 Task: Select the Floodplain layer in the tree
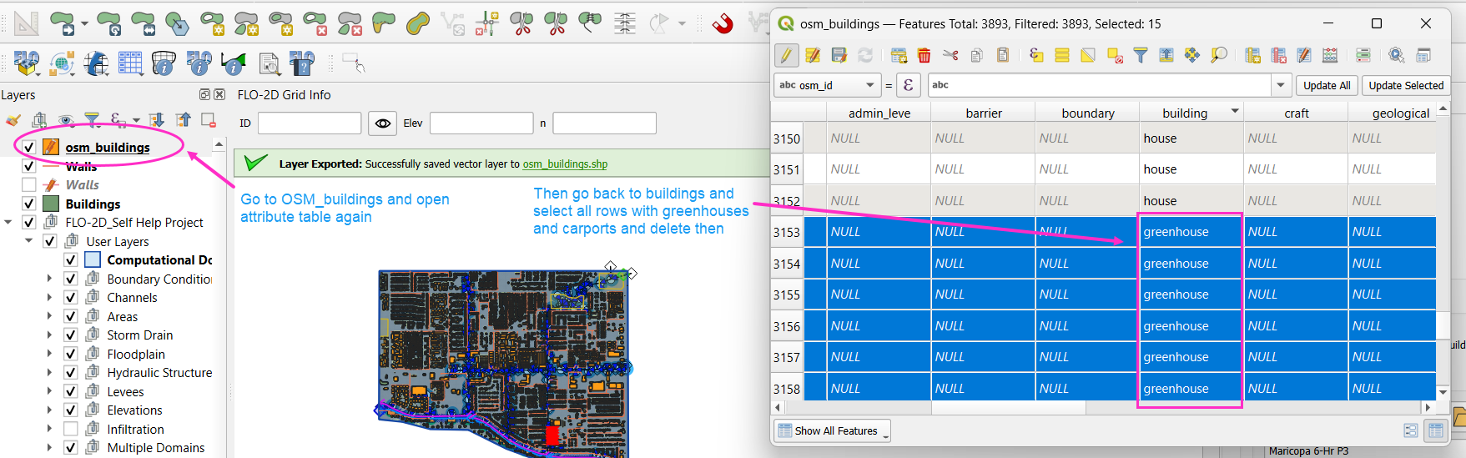click(x=136, y=355)
